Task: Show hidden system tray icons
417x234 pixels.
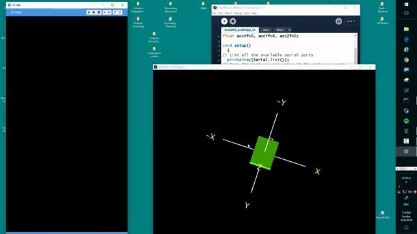Action: point(399,187)
